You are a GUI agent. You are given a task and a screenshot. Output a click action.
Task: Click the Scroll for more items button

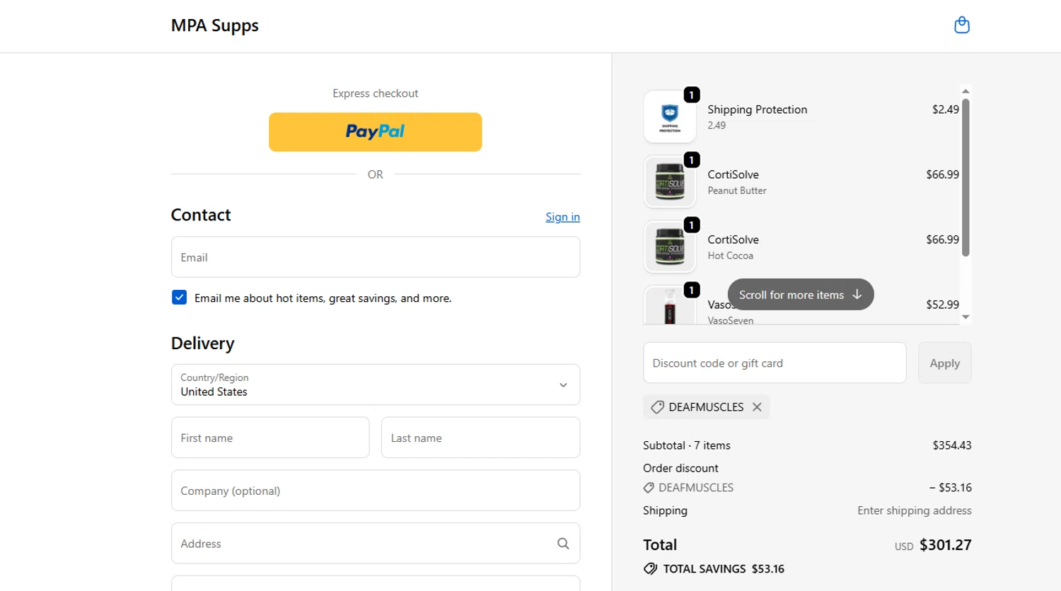tap(801, 295)
